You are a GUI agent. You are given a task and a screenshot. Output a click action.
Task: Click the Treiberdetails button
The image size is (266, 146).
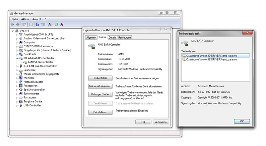[x=100, y=78]
